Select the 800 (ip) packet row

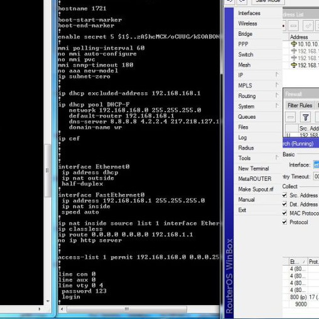tap(301, 297)
